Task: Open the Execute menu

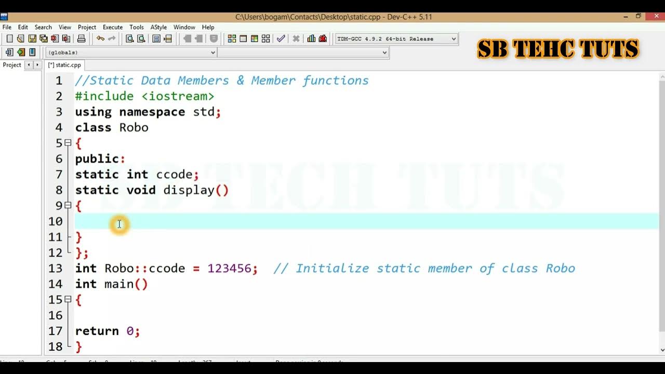Action: click(113, 27)
